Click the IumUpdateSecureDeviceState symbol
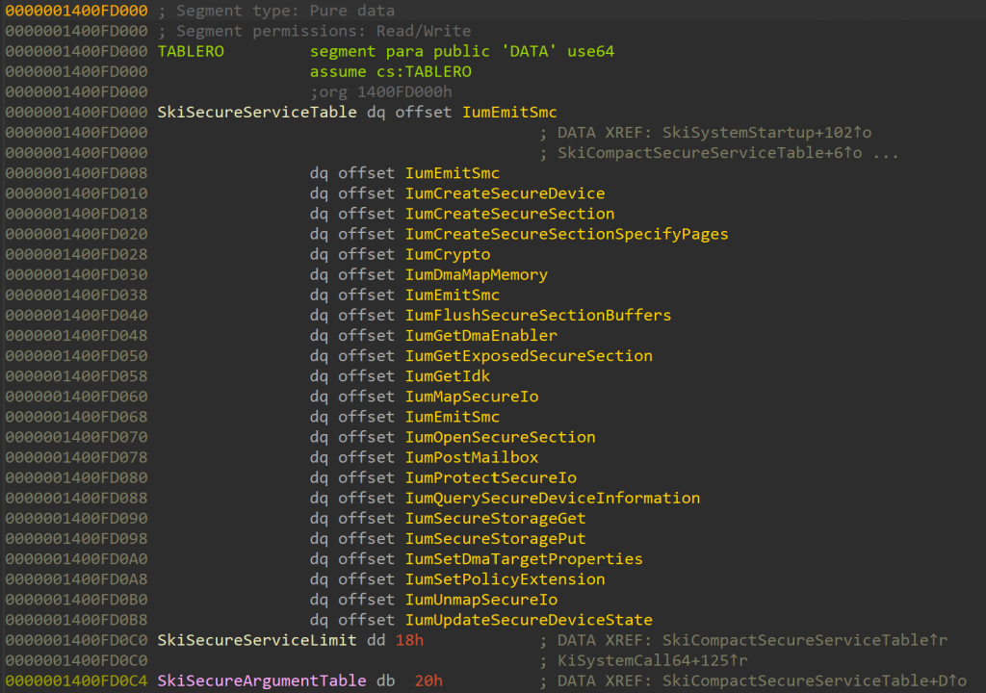The width and height of the screenshot is (986, 693). 529,620
